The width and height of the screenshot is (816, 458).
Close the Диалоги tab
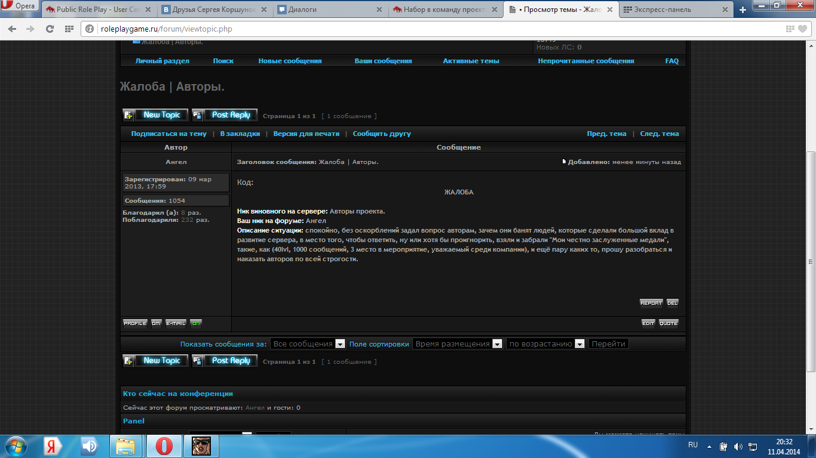click(x=380, y=10)
